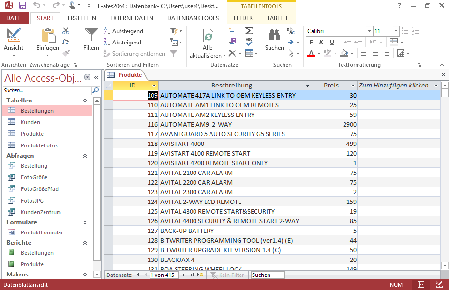Align text center

click(375, 53)
